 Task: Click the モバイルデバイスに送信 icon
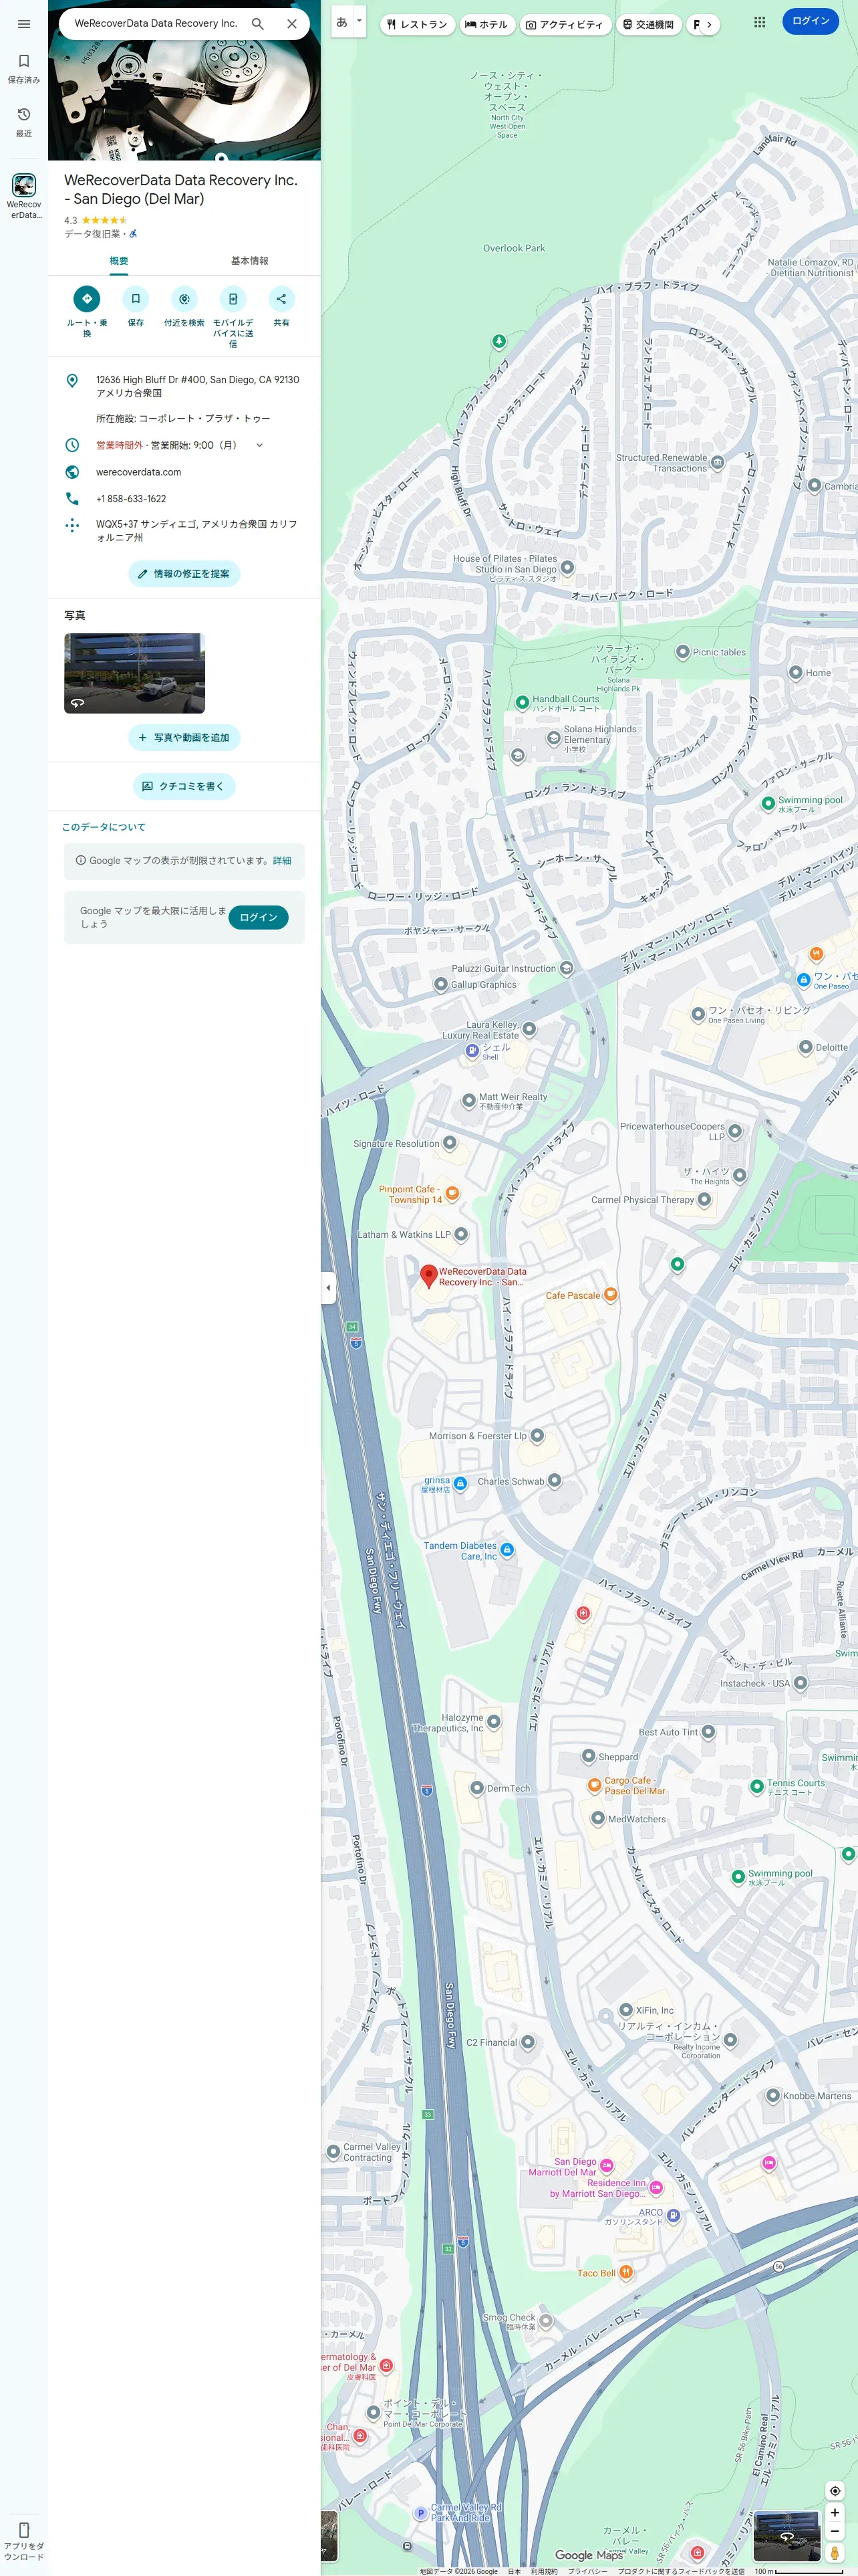click(233, 299)
